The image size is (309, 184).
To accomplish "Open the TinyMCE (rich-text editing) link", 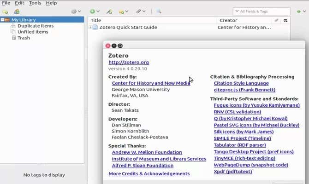I will point(244,158).
